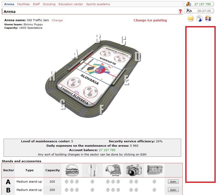Click the Capacity column header
This screenshot has width=217, height=195.
[x=52, y=170]
